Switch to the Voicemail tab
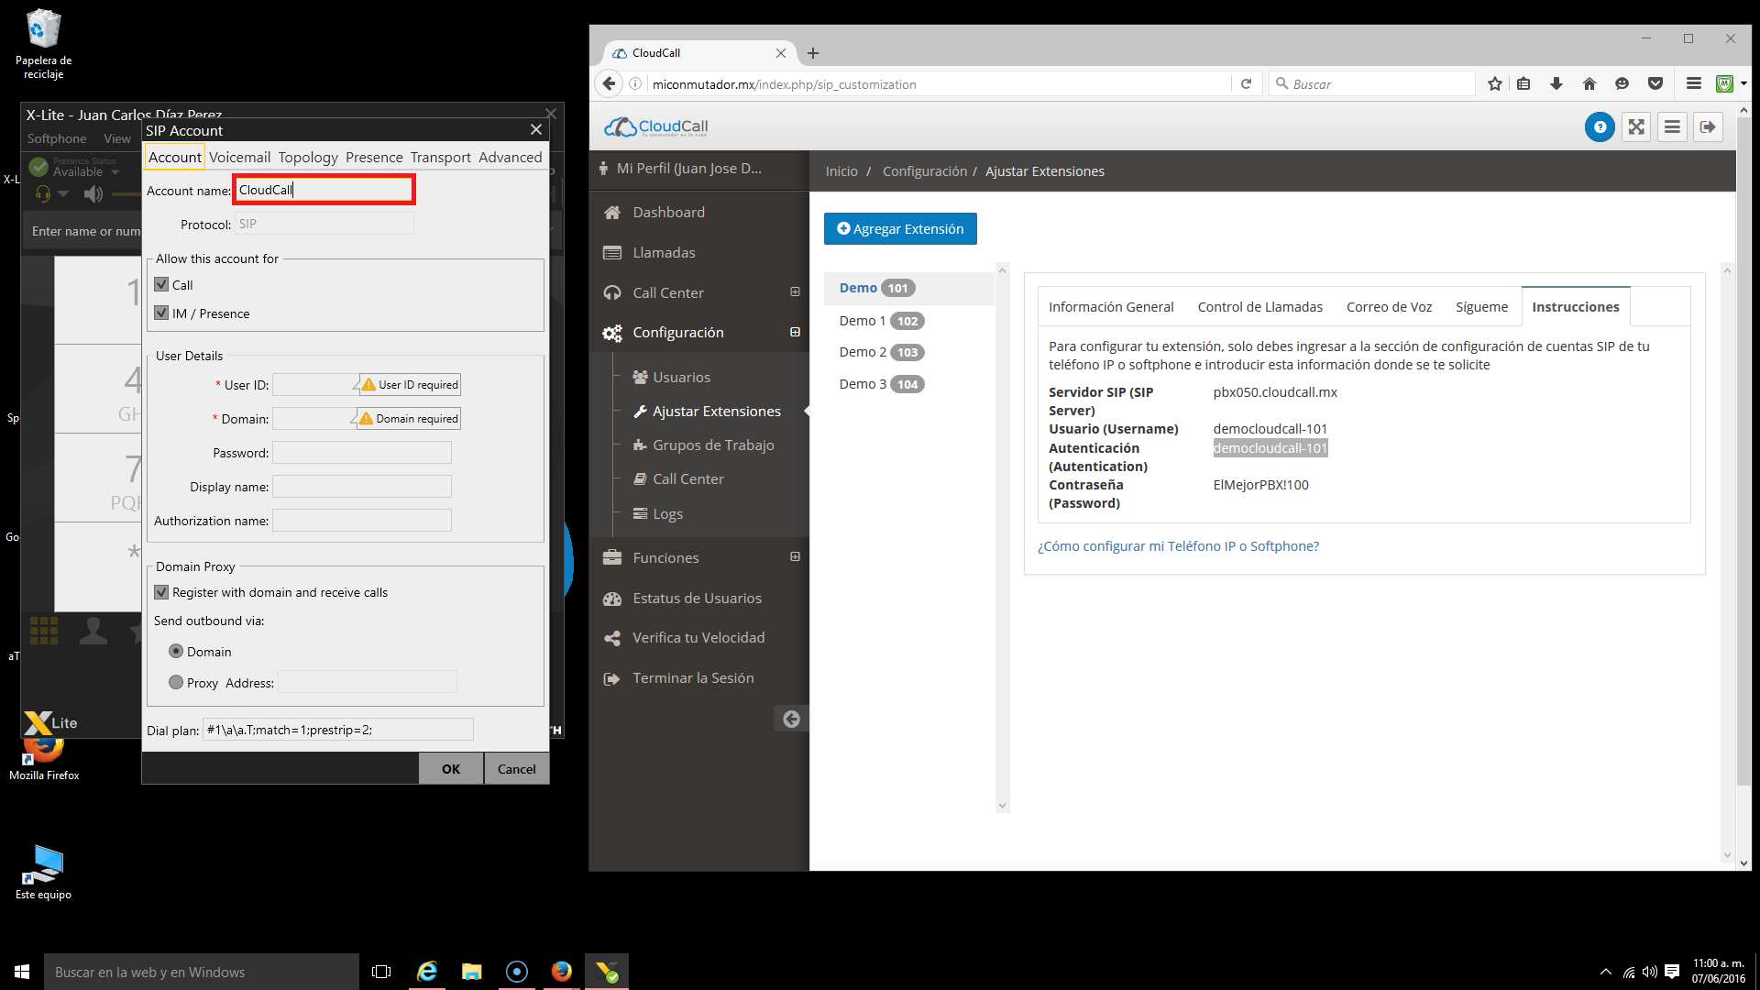1760x990 pixels. coord(239,158)
